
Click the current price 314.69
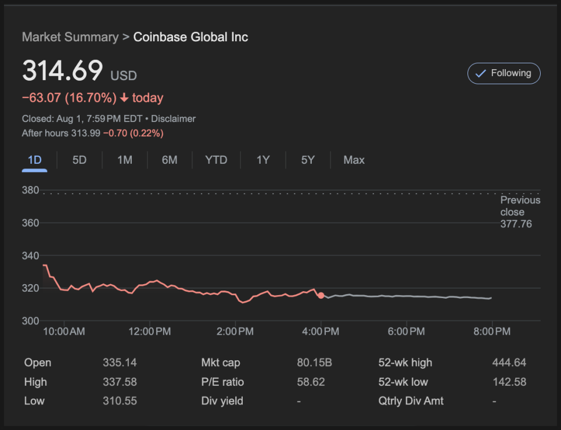63,70
